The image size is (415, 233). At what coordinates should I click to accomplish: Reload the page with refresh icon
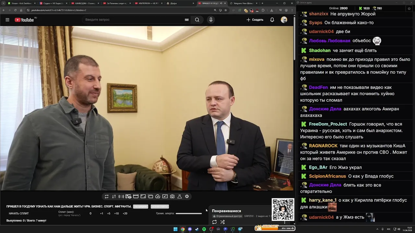tap(15, 10)
